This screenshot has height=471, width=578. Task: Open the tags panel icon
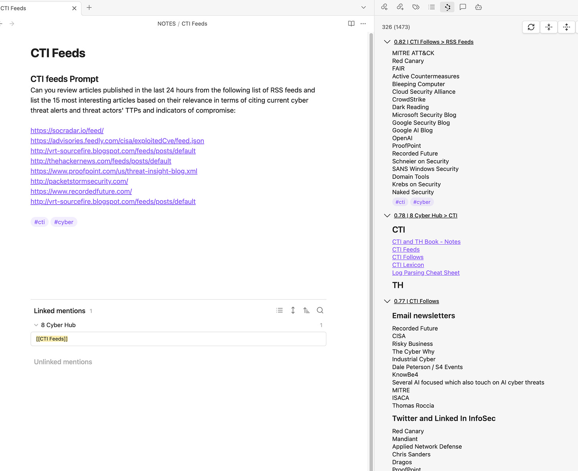point(416,7)
